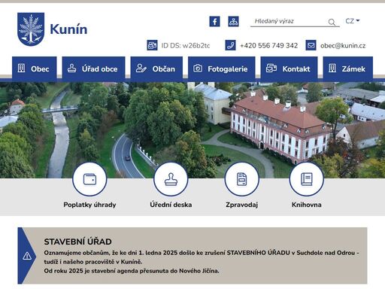This screenshot has width=385, height=289.
Task: Click the Kunín site title
Action: tap(68, 29)
